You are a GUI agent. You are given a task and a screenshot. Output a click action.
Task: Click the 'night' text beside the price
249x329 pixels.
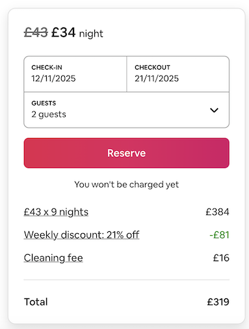tap(91, 34)
